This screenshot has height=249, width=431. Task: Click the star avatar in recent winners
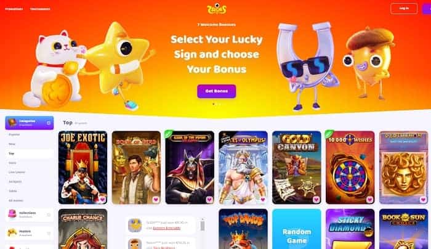135,226
